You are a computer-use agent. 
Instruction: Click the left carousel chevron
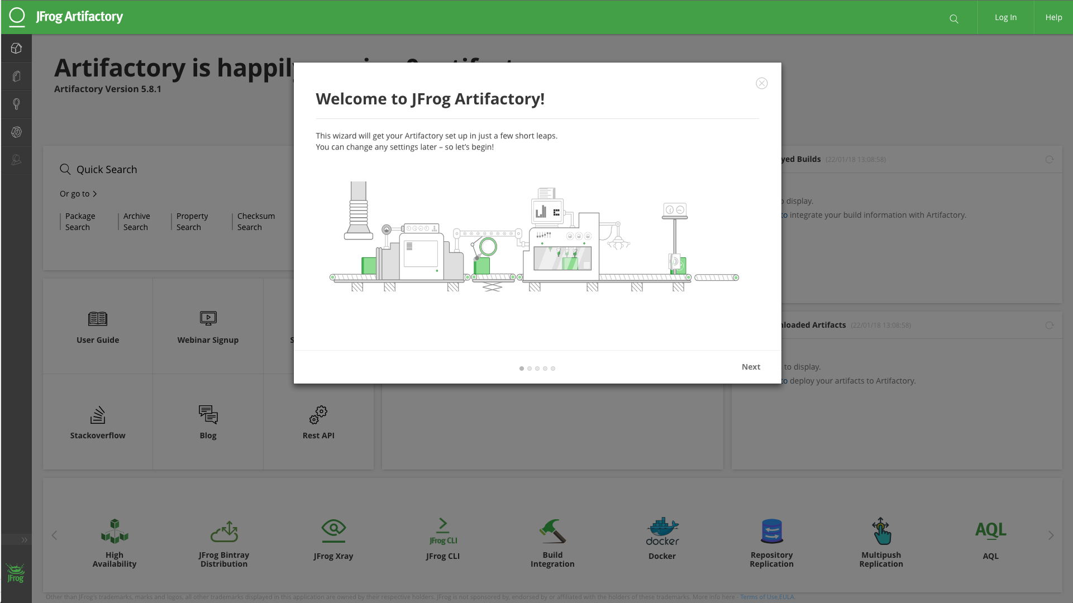click(x=54, y=535)
